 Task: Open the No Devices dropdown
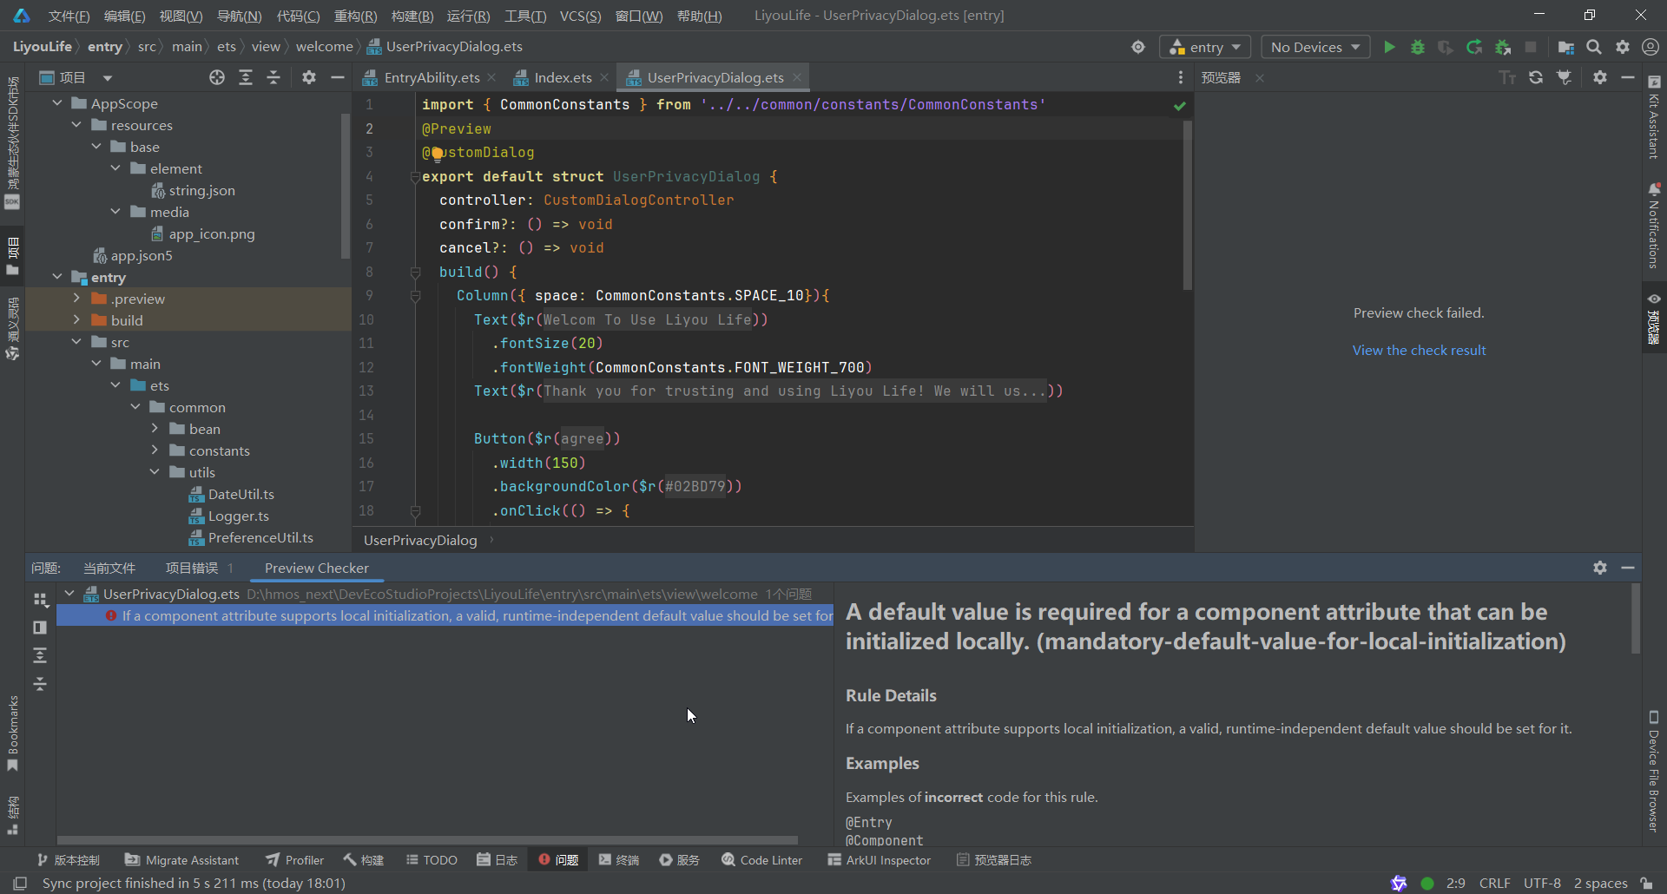click(1315, 47)
